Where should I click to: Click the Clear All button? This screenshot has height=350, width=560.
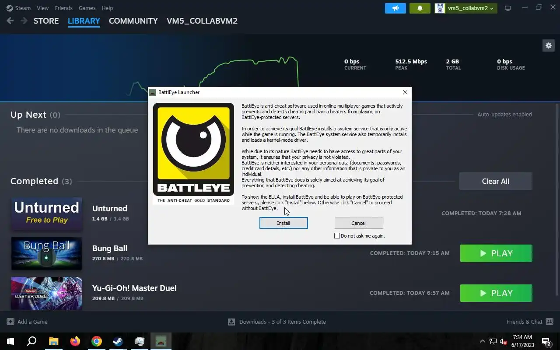[x=496, y=181]
